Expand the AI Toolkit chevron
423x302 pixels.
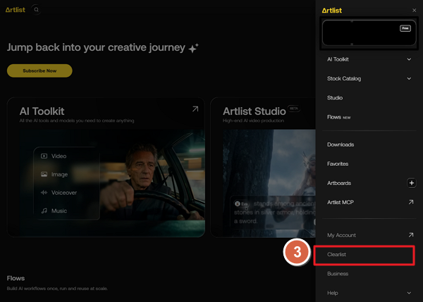click(409, 59)
